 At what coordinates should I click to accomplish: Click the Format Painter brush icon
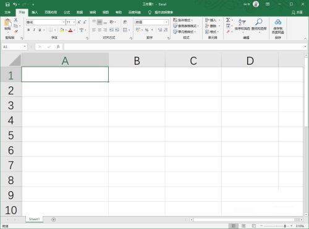point(15,31)
